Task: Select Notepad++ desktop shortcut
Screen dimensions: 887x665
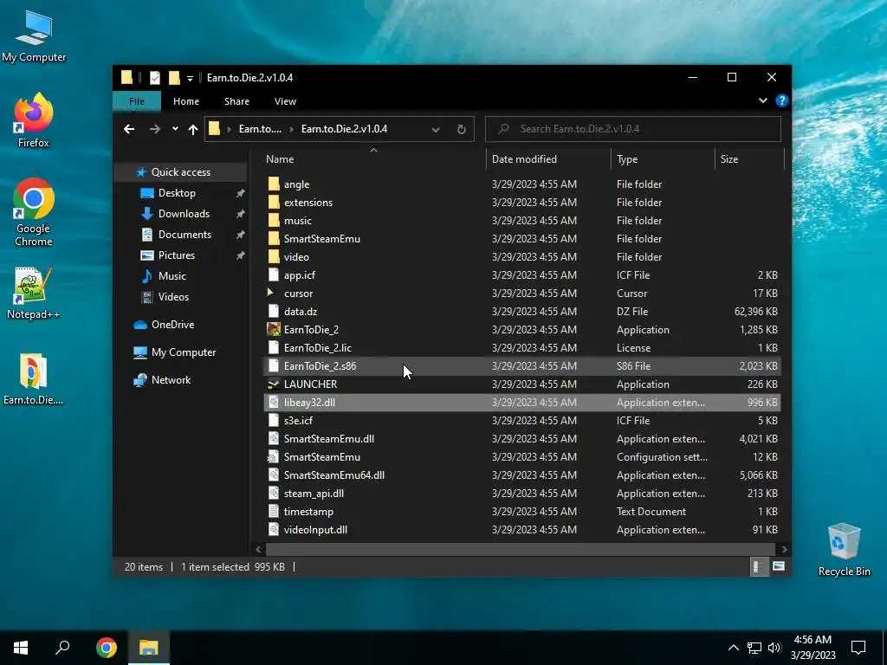Action: pyautogui.click(x=34, y=293)
